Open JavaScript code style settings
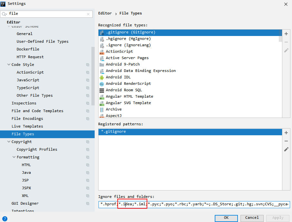 click(x=28, y=80)
